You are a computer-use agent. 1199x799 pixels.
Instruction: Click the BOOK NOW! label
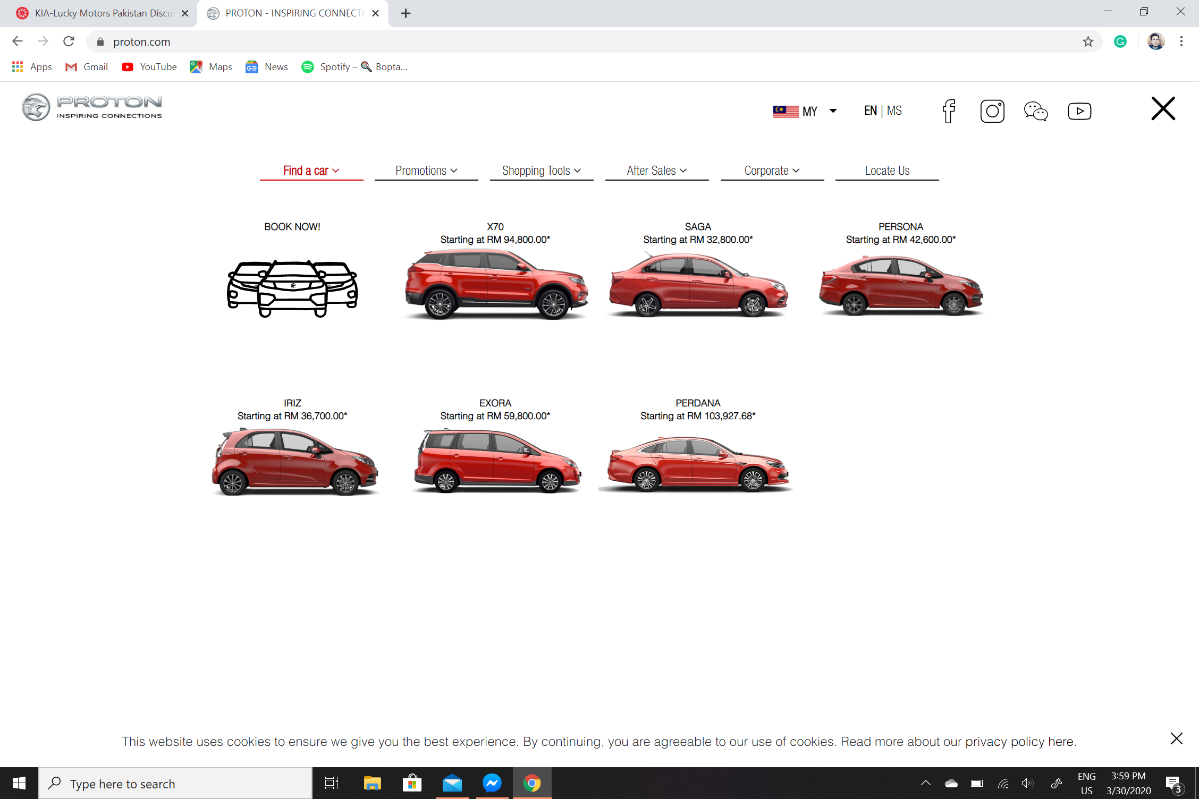[x=292, y=227]
